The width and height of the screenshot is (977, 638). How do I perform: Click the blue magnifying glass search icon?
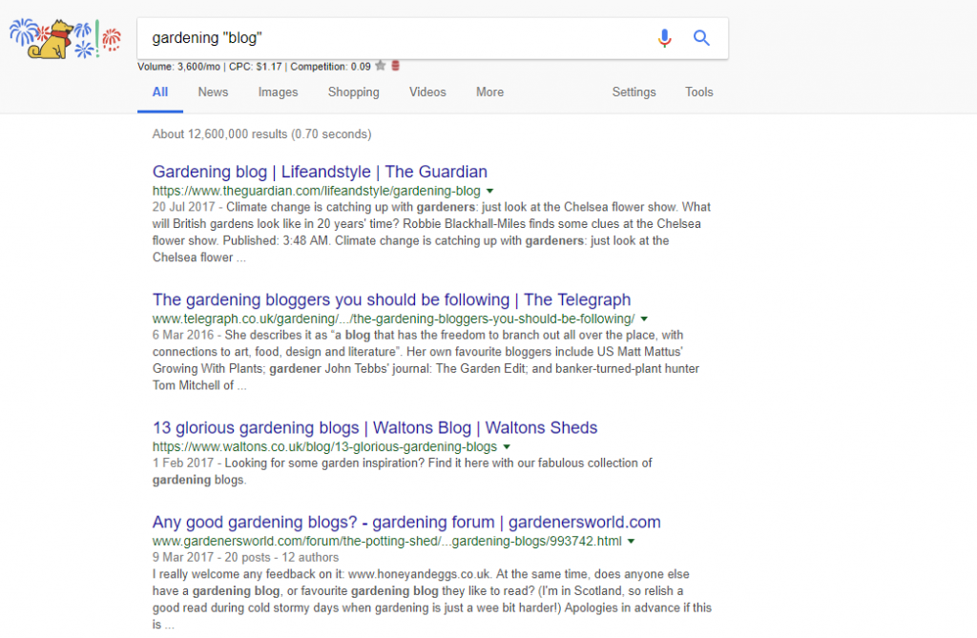[701, 38]
